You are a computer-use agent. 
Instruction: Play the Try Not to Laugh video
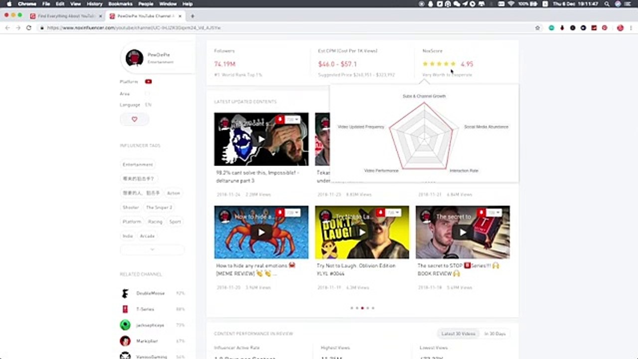click(362, 232)
